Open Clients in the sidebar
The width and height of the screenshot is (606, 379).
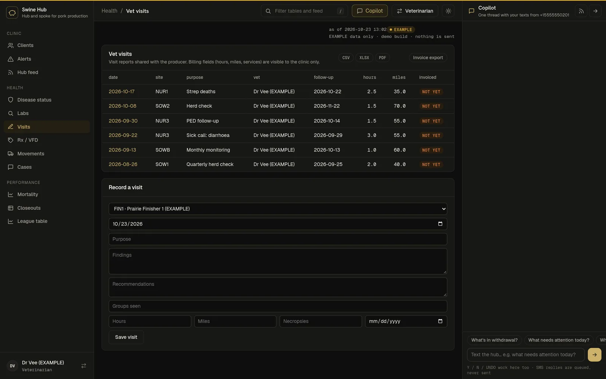click(47, 45)
